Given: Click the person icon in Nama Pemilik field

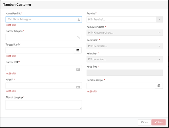Looking at the screenshot, I should 79,20.
